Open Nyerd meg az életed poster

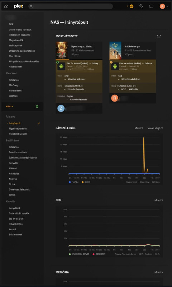62,50
